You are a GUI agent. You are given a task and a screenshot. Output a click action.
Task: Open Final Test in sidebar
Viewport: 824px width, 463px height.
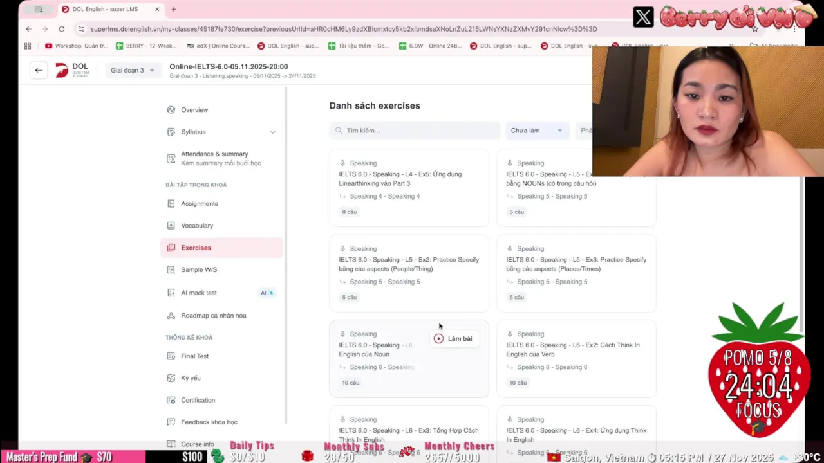click(221, 356)
